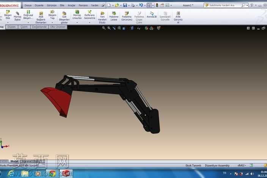Expand dropdown arrow under Referans Geometrisi
267x178 pixels.
90,22
